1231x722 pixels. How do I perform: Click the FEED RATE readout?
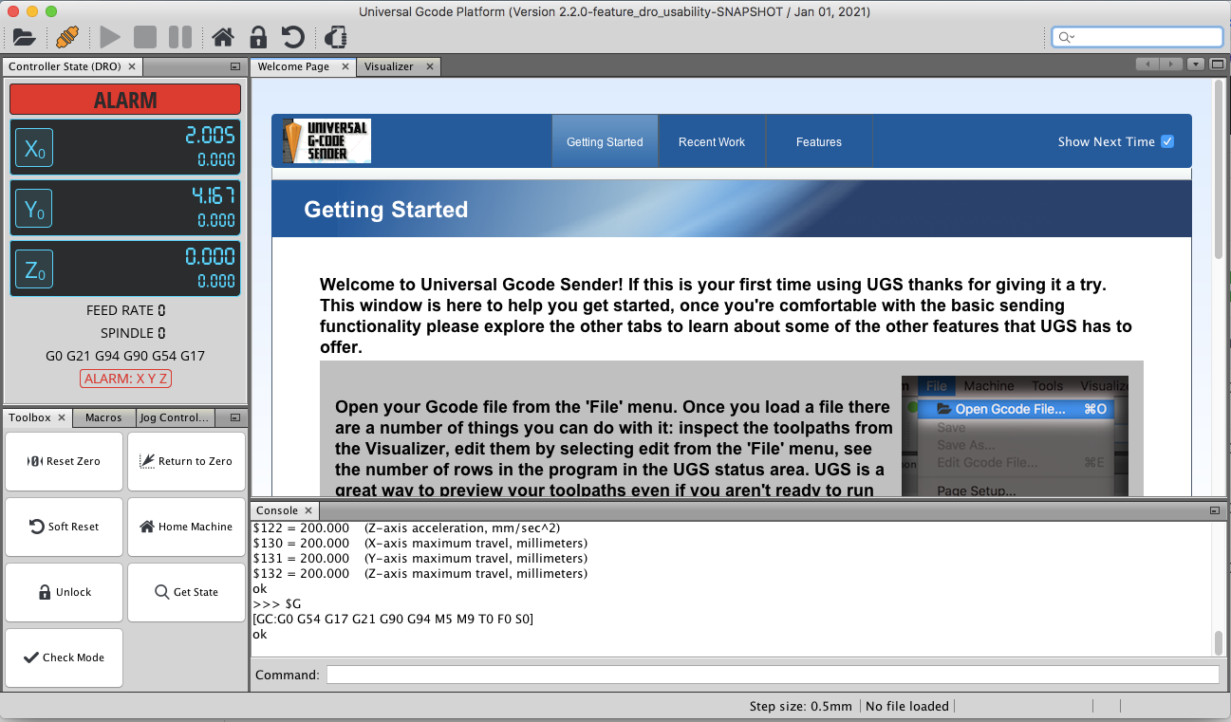(x=125, y=310)
